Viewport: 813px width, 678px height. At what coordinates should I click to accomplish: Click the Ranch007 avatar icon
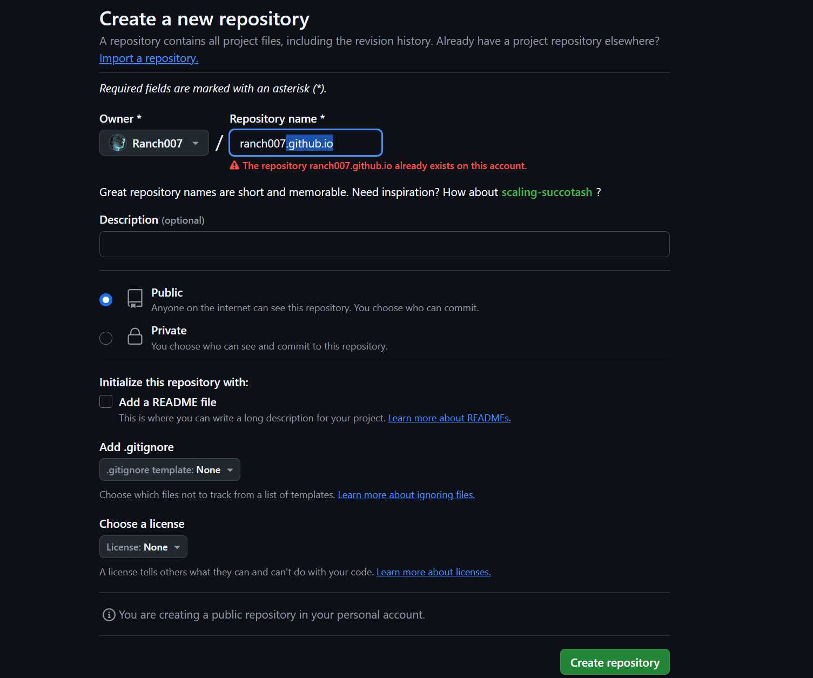[117, 143]
